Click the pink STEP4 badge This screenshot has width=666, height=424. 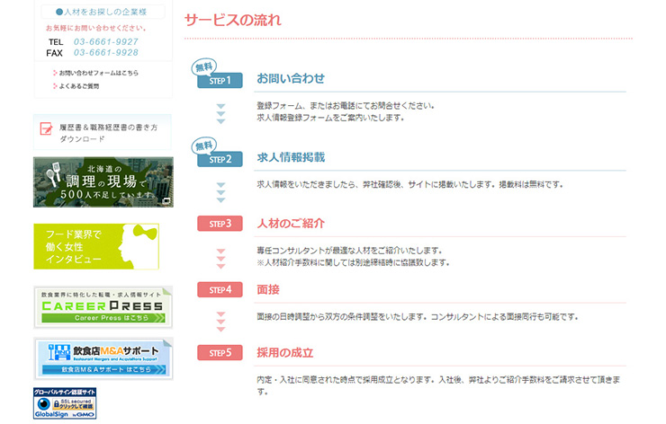click(x=220, y=290)
